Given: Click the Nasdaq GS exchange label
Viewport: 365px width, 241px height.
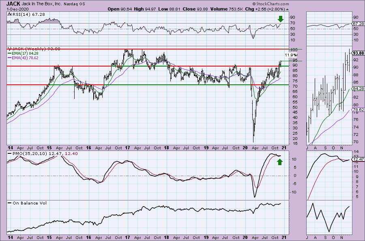Looking at the screenshot, I should [x=74, y=4].
